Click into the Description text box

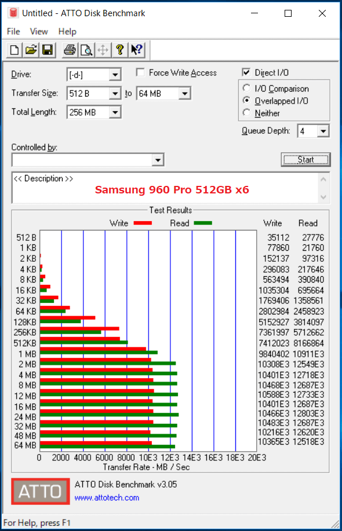pos(165,188)
